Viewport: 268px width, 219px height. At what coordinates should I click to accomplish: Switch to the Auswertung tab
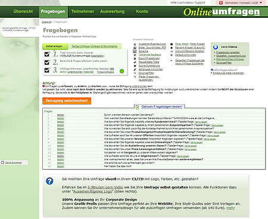click(113, 11)
